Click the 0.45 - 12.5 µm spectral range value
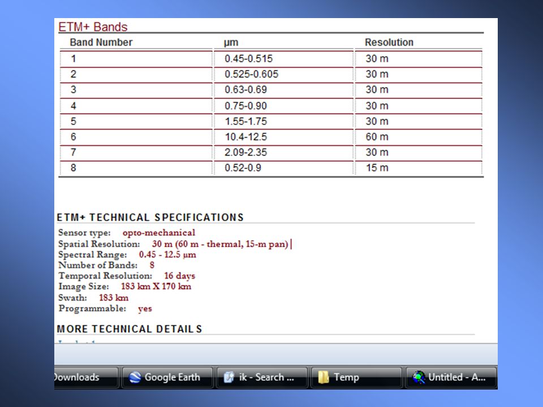 click(167, 255)
